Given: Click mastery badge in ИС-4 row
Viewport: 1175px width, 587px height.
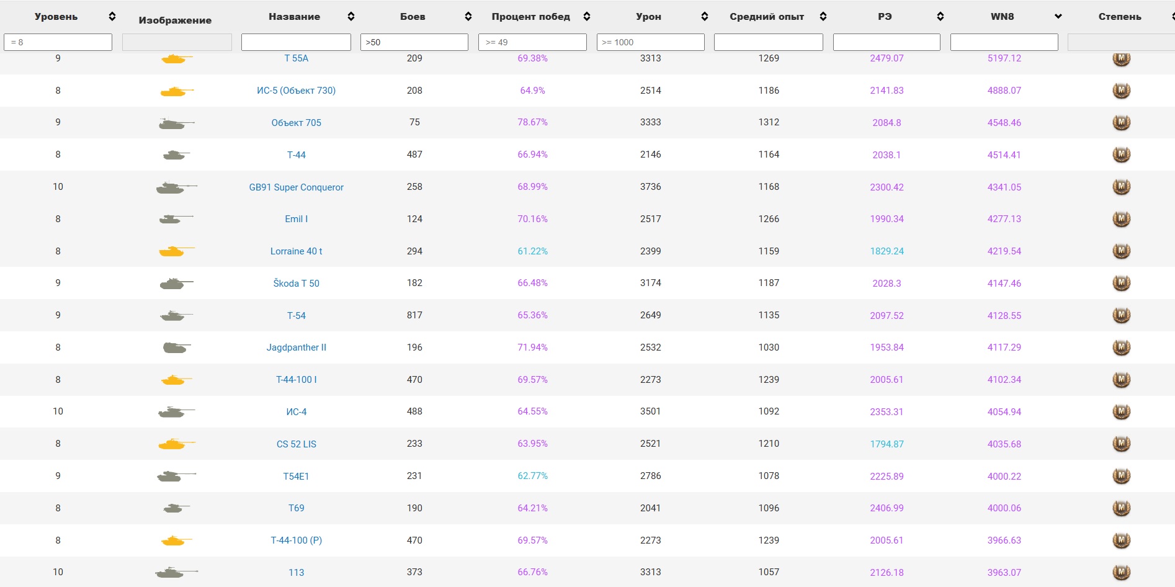Looking at the screenshot, I should point(1121,411).
